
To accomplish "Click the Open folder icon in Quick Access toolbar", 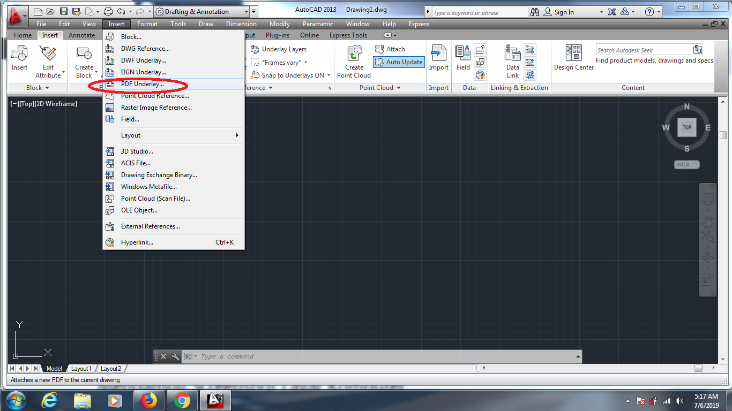I will click(50, 11).
